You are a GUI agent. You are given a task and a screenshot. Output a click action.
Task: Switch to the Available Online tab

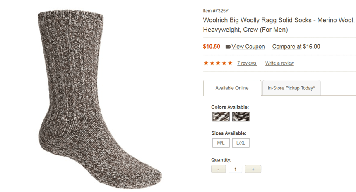[232, 88]
